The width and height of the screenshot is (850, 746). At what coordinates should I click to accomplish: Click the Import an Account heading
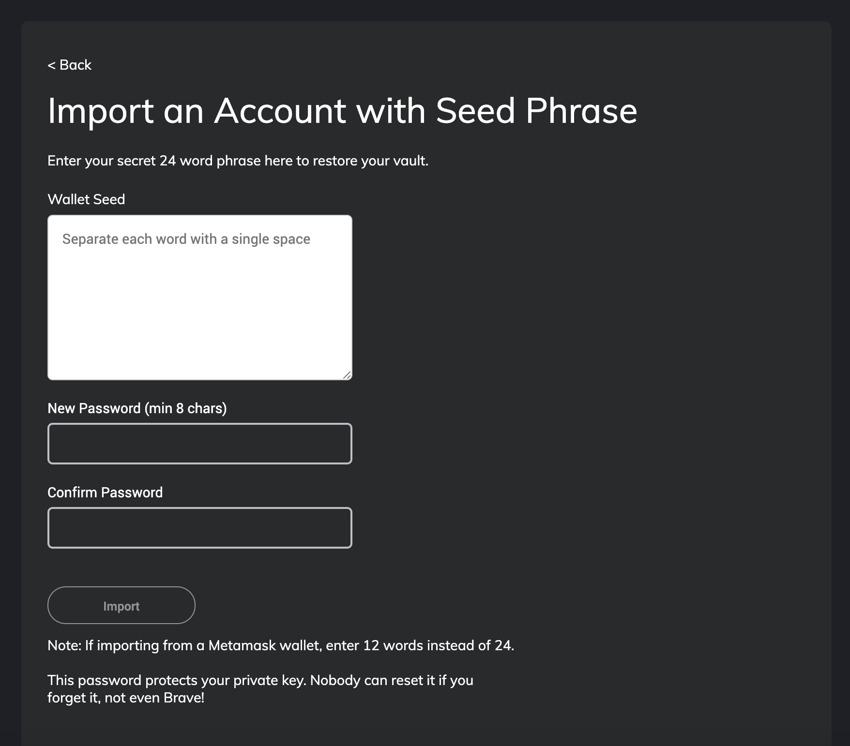342,111
